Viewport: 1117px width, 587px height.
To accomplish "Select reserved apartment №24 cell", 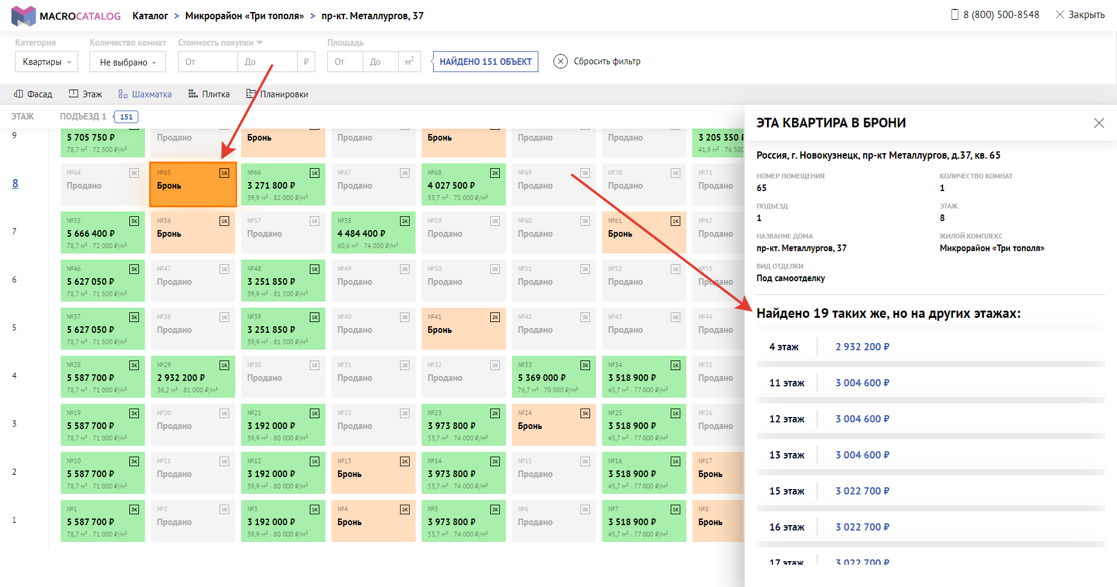I will coord(554,425).
